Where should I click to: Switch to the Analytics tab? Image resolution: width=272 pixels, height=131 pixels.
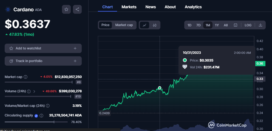(x=193, y=7)
